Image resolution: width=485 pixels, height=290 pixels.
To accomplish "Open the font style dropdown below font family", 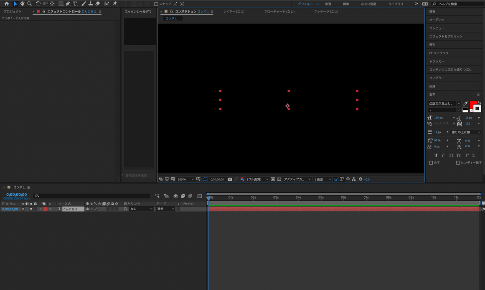I will pos(444,110).
